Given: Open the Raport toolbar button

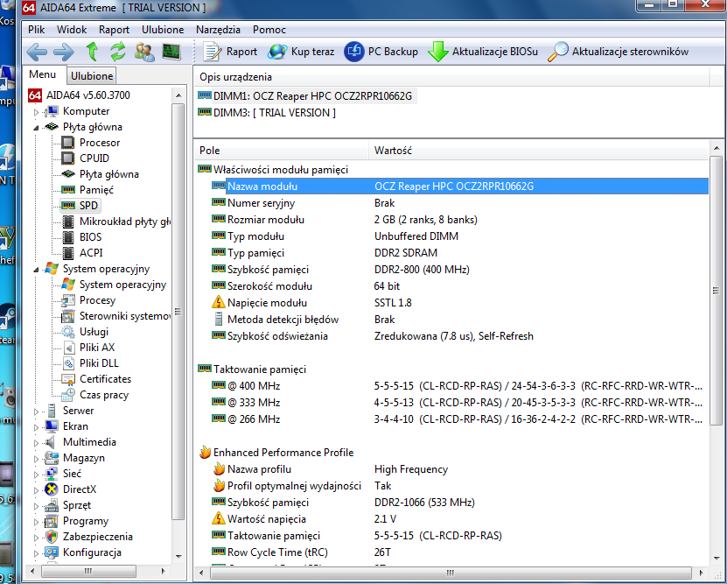Looking at the screenshot, I should (x=230, y=52).
